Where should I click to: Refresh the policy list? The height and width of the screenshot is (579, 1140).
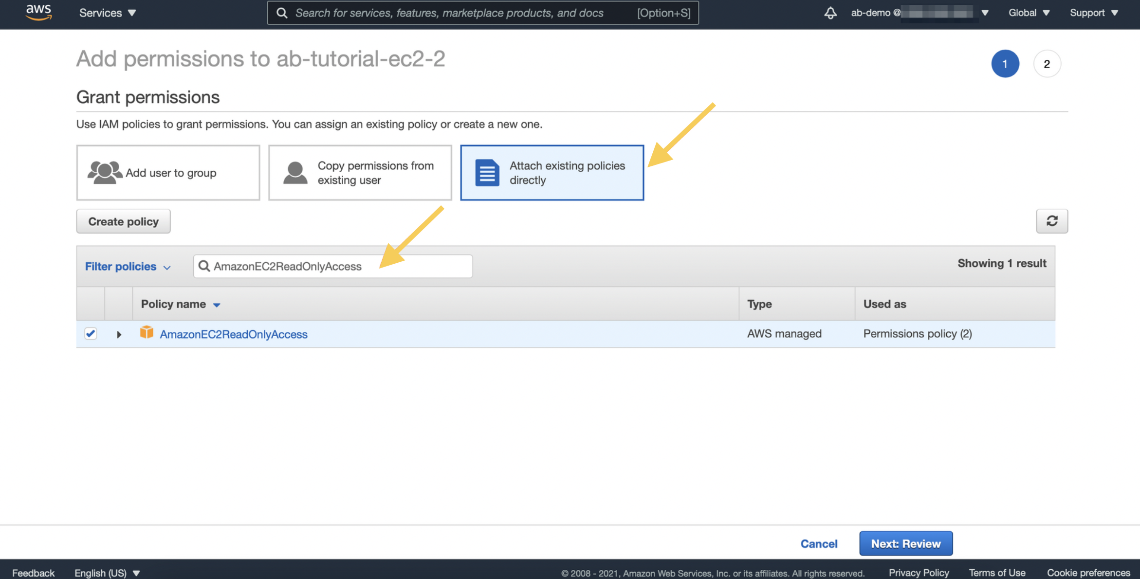(x=1052, y=221)
